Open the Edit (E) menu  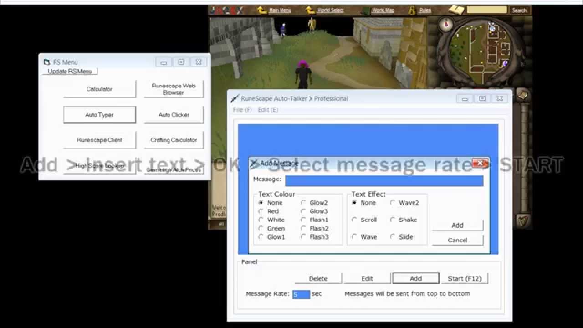268,110
